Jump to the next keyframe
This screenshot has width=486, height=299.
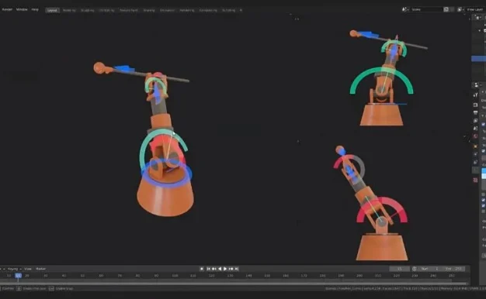pos(231,269)
